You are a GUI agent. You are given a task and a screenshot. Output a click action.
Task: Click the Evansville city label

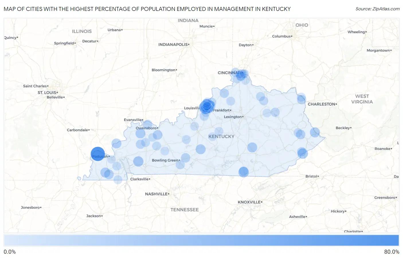pyautogui.click(x=133, y=120)
